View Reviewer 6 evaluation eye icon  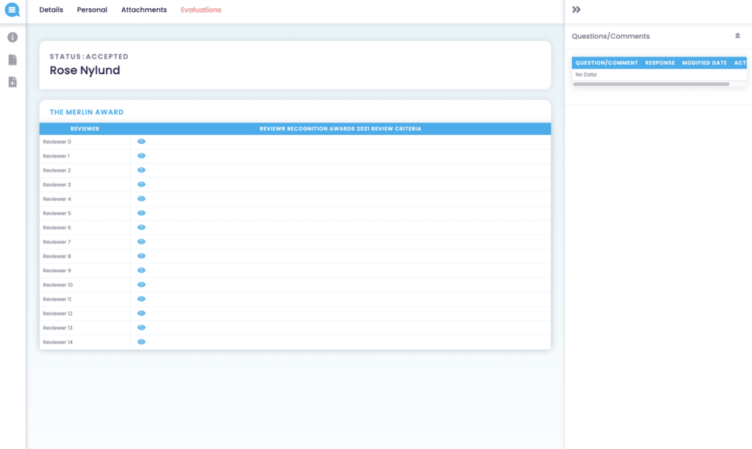click(x=142, y=227)
